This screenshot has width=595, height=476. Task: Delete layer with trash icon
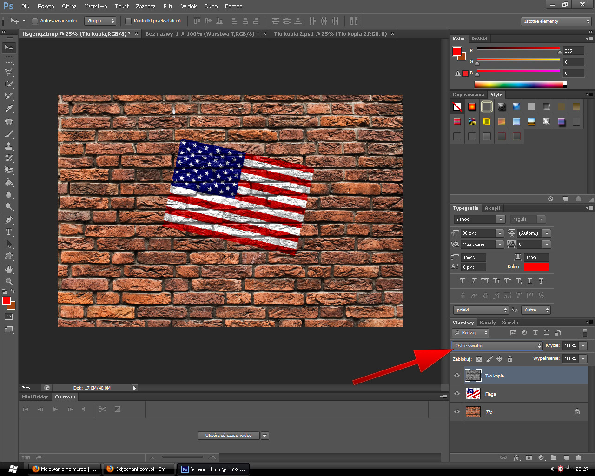pos(578,458)
